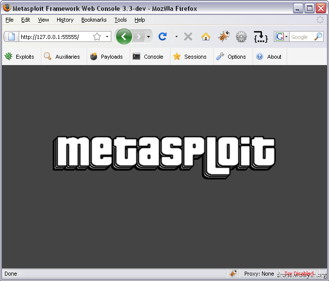Click the bug icon in navigation toolbar
The image size is (329, 281).
pos(223,36)
